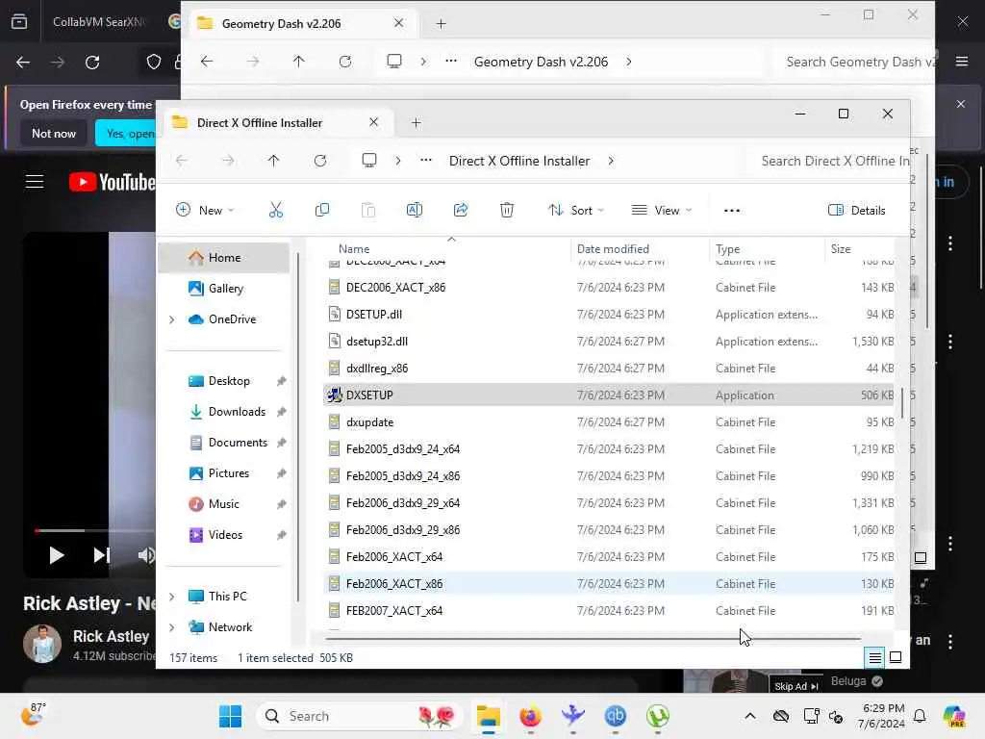985x739 pixels.
Task: Click the taskbar Search box
Action: (x=360, y=716)
